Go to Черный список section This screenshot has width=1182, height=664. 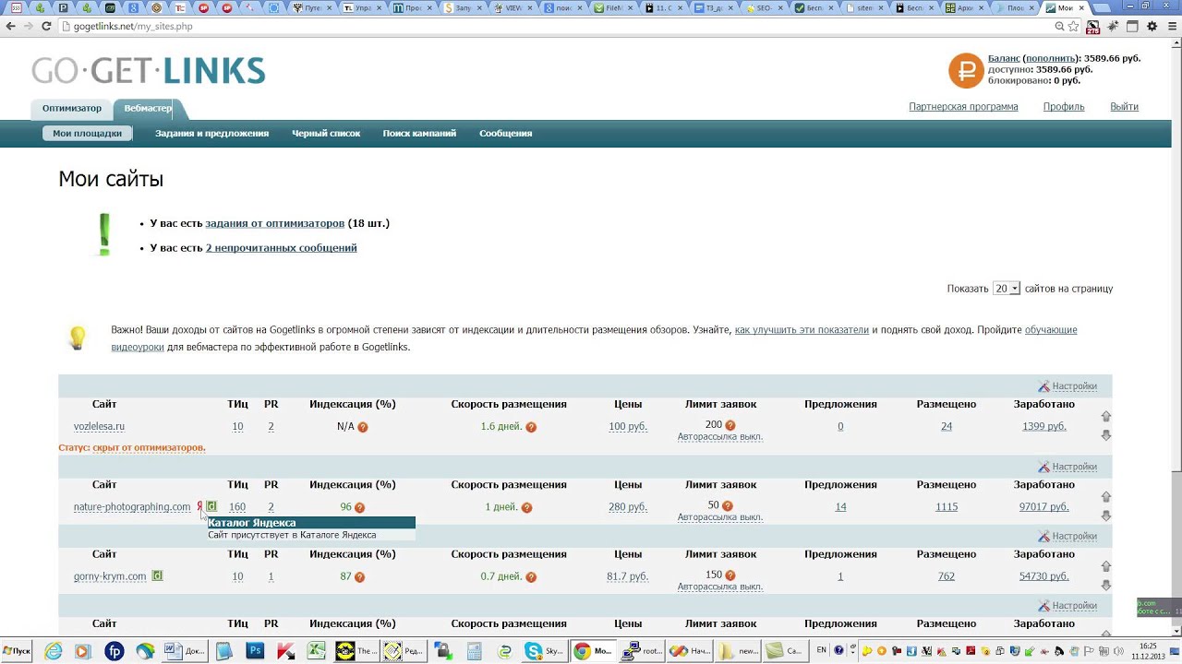point(326,134)
